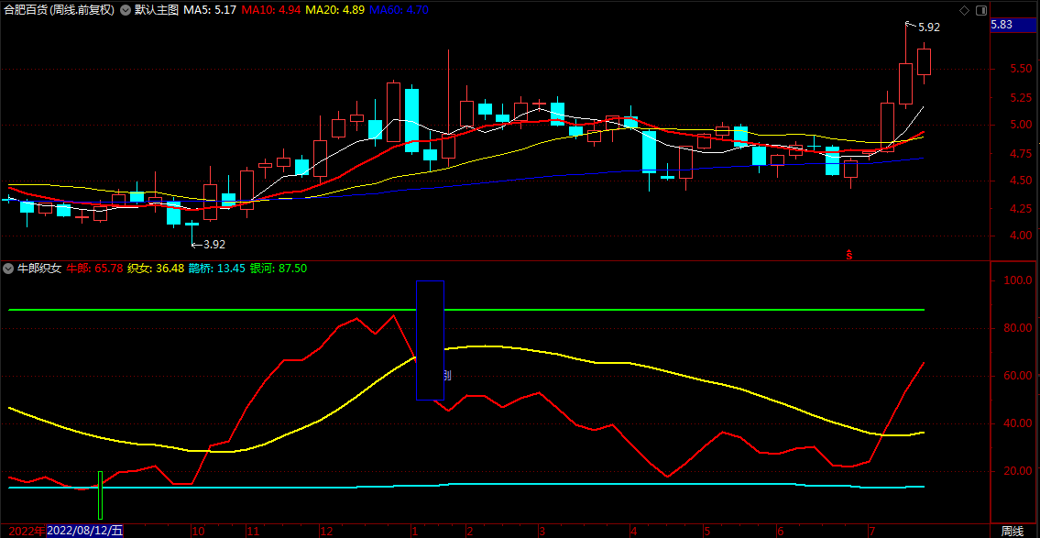Click month 10 on the date axis
The width and height of the screenshot is (1040, 538).
click(x=197, y=531)
